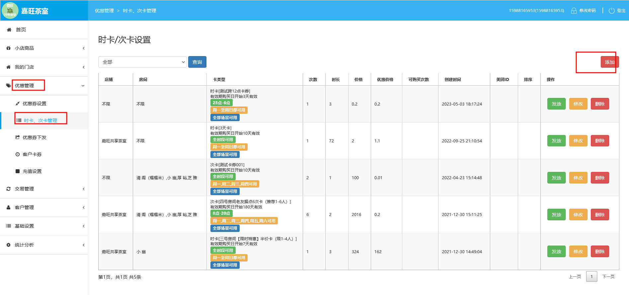Select page 1 in pagination

tap(591, 277)
